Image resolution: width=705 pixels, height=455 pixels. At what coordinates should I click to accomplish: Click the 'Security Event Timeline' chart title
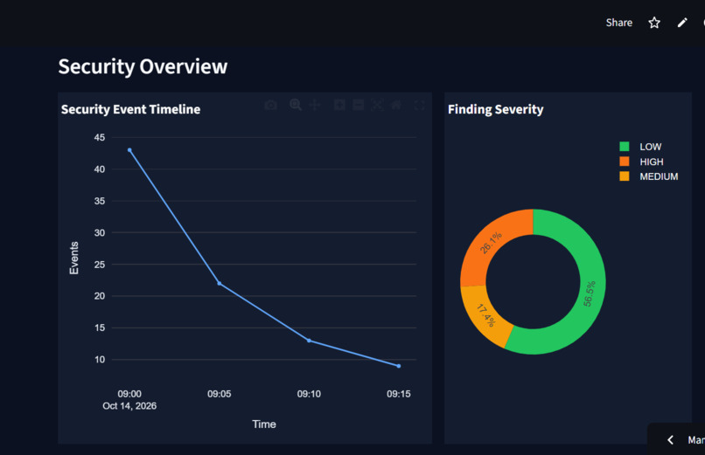(131, 109)
